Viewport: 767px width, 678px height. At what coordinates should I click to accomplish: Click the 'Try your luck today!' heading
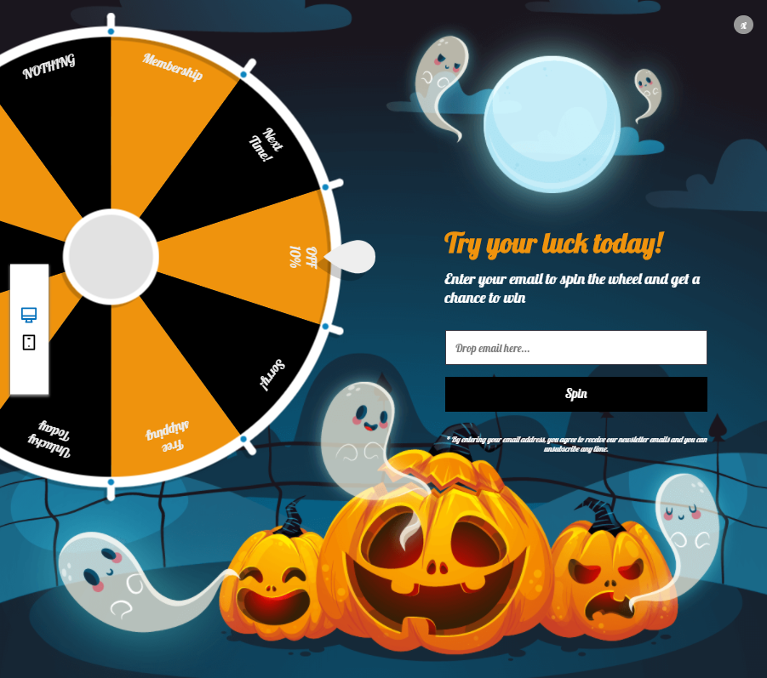pos(553,244)
